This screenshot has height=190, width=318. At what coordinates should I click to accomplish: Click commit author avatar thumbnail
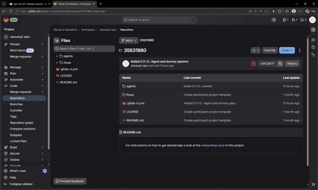(x=126, y=64)
